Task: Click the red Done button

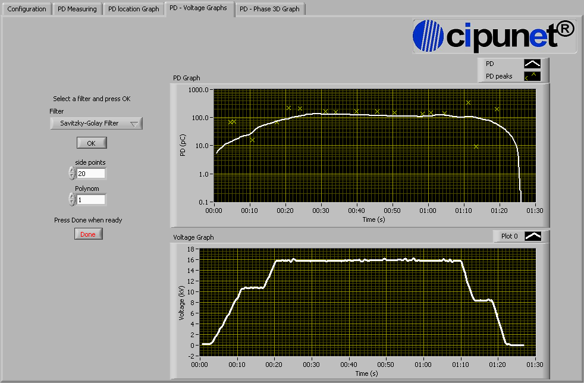Action: (x=88, y=234)
